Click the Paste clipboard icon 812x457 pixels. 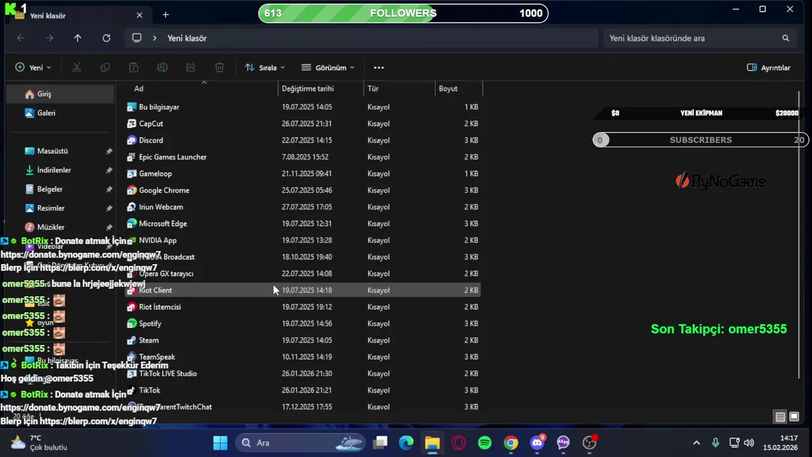coord(133,67)
